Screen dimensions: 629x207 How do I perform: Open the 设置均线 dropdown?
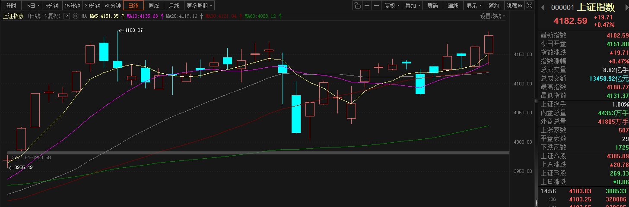click(492, 16)
